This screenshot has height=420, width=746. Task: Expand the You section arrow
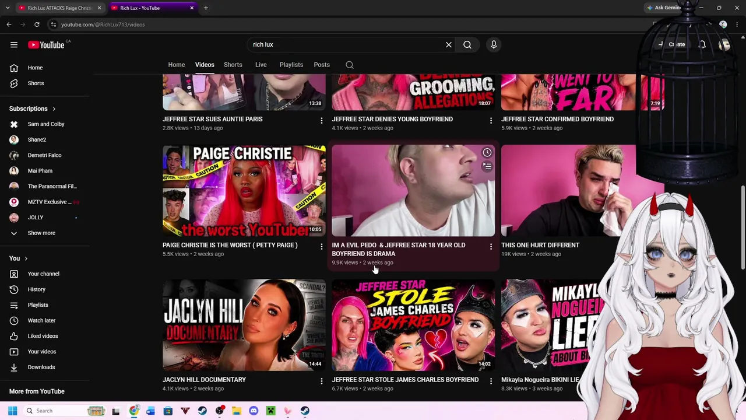tap(26, 258)
